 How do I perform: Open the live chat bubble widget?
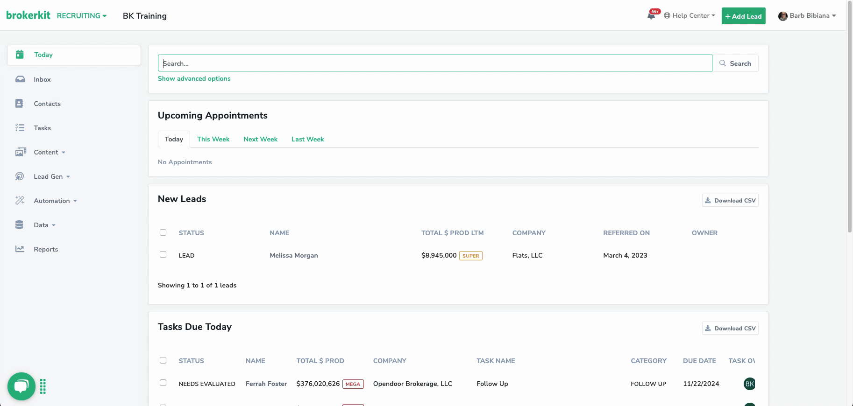point(21,386)
